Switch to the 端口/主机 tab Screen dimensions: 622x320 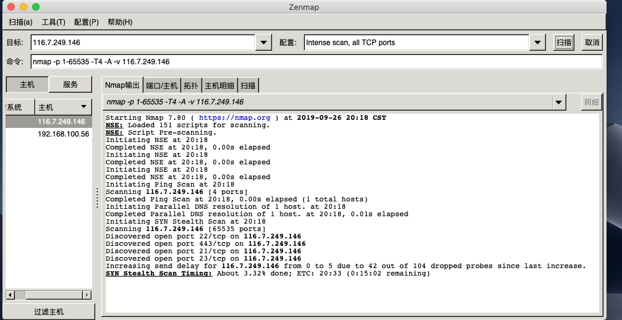pos(162,86)
